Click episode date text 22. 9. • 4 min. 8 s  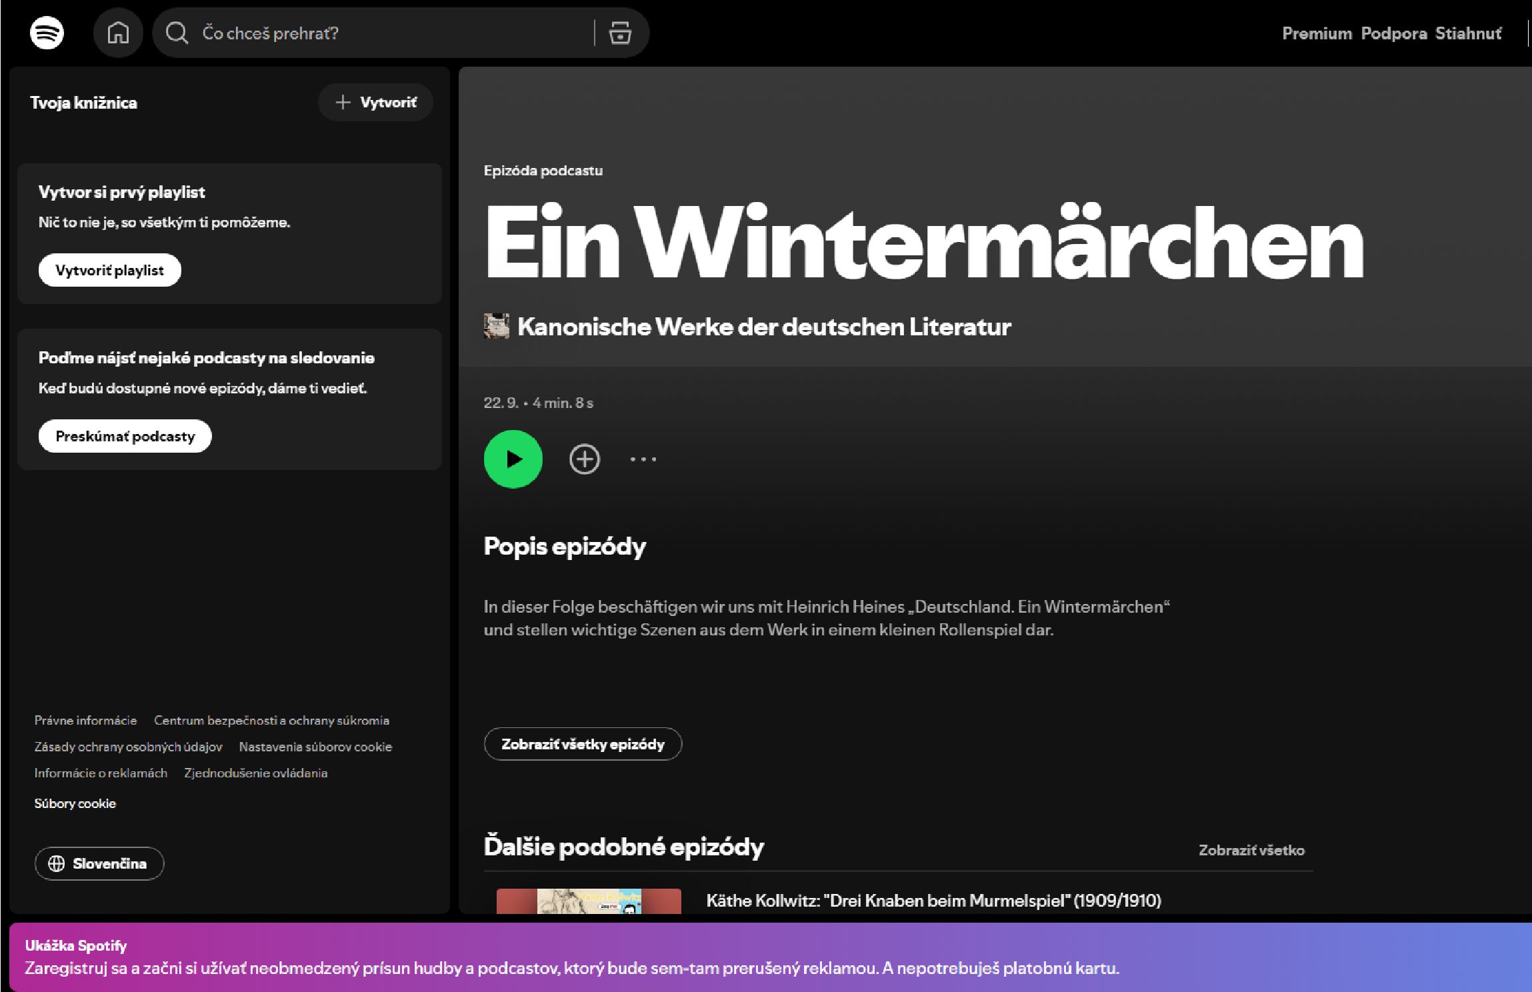[x=538, y=403]
